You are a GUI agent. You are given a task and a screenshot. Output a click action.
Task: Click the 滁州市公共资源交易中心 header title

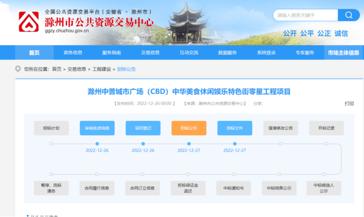pos(99,22)
